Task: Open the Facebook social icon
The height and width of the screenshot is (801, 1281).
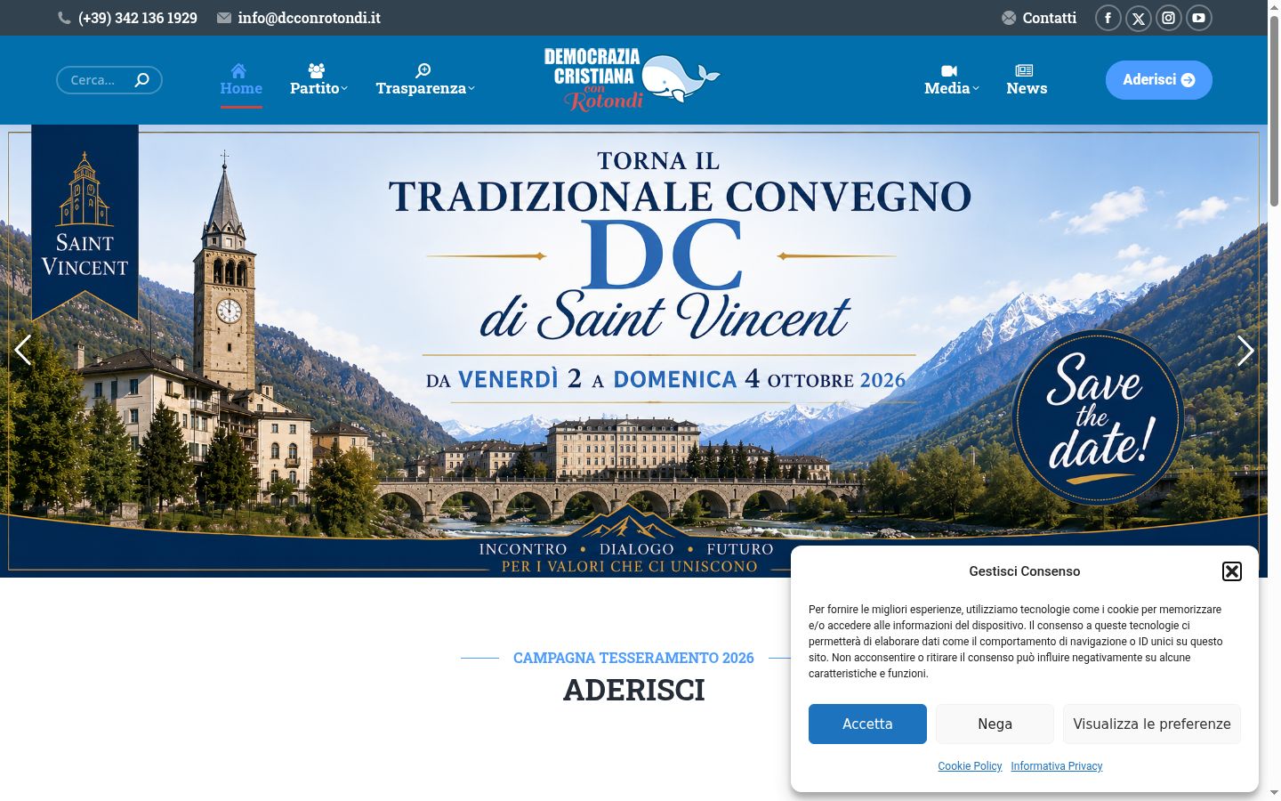Action: coord(1108,18)
